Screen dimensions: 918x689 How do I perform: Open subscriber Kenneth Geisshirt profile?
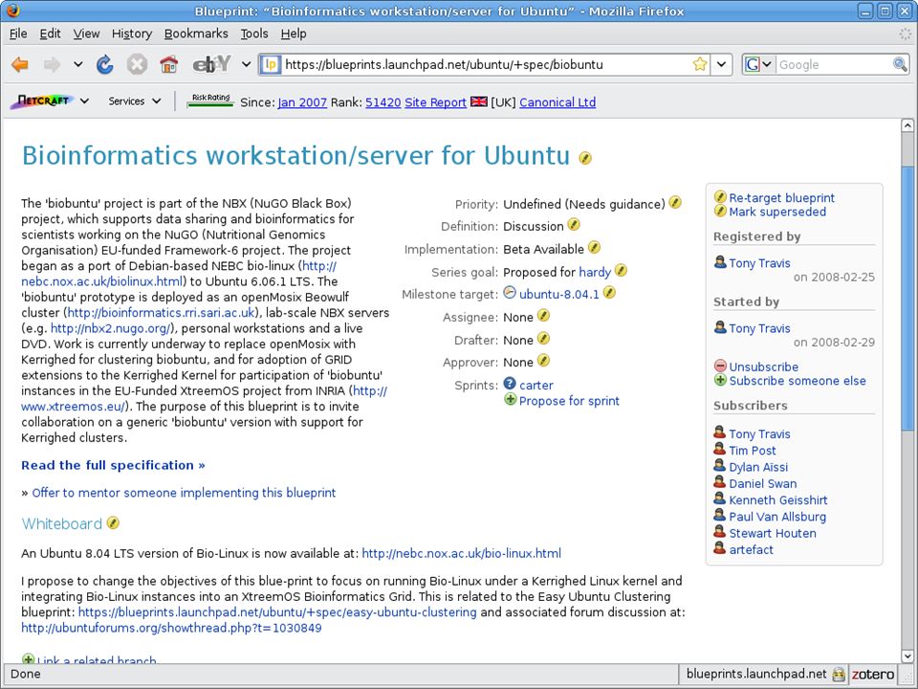pos(778,500)
